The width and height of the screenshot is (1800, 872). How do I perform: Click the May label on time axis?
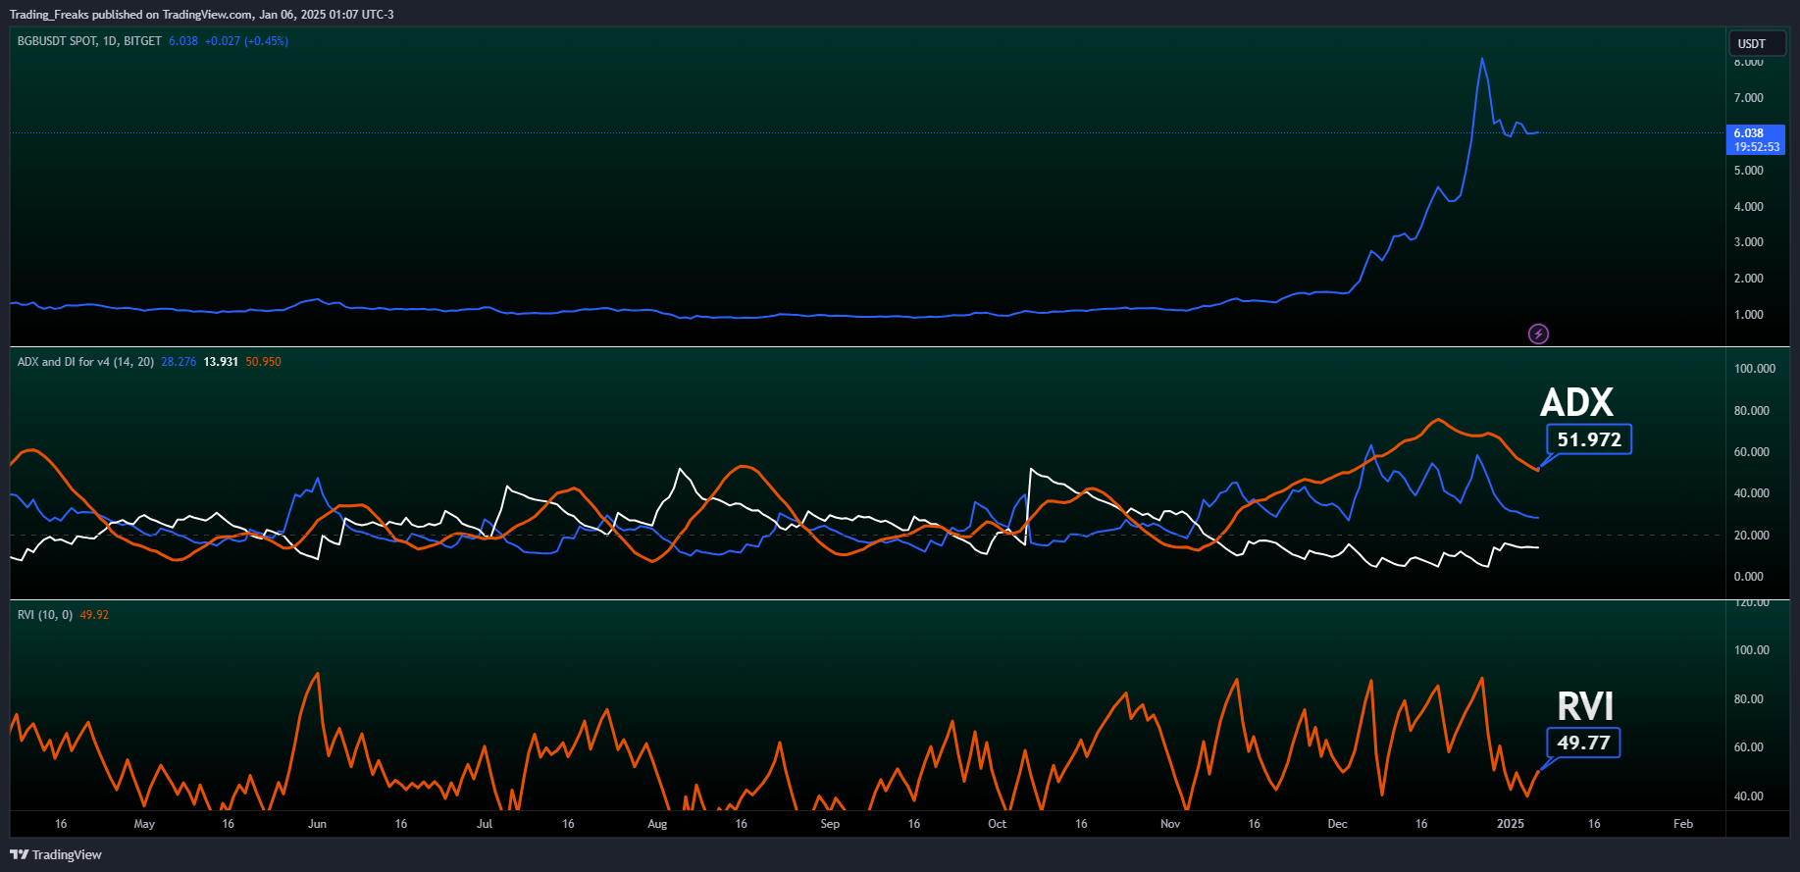click(x=144, y=824)
